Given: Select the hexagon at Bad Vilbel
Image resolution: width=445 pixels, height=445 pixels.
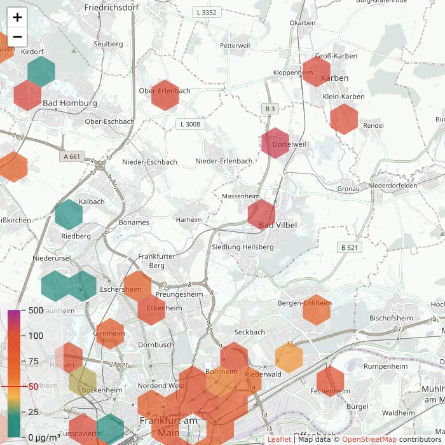Looking at the screenshot, I should coord(261,214).
